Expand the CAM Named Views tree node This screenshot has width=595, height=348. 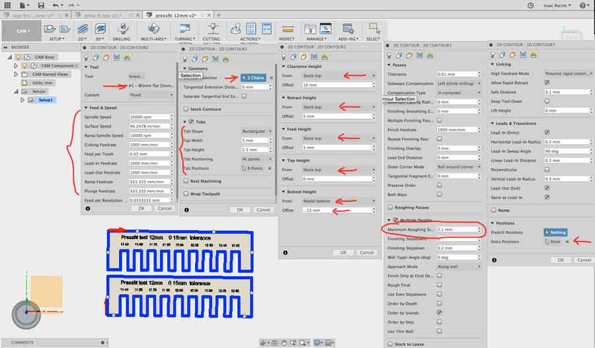coord(15,75)
